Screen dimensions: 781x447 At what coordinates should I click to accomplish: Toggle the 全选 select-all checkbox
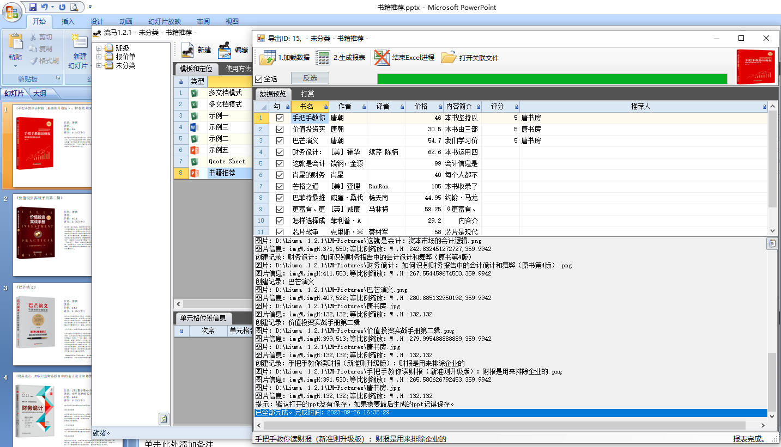(259, 79)
